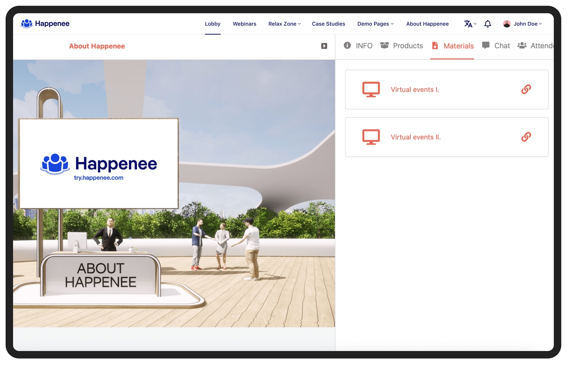Open the language translation selector
The width and height of the screenshot is (568, 365).
click(x=470, y=24)
